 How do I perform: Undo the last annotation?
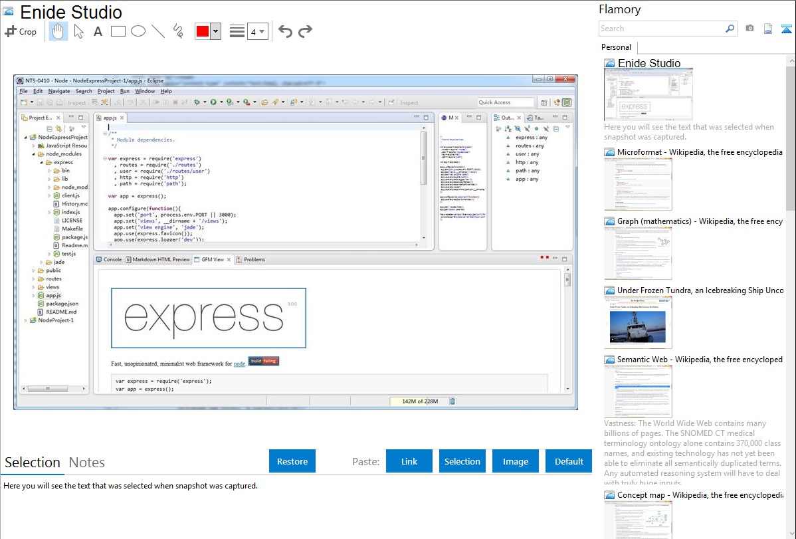pos(285,31)
